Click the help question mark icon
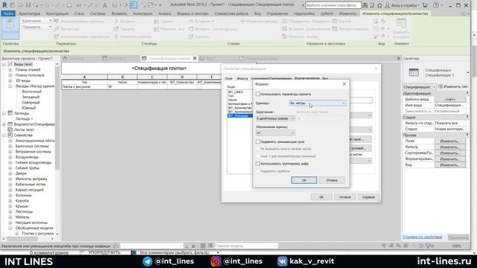Image resolution: width=477 pixels, height=268 pixels. (436, 5)
